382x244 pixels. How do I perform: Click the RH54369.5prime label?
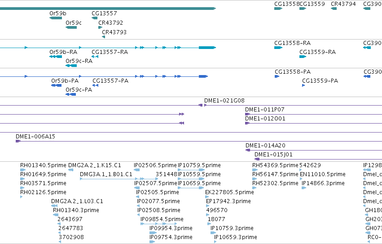pos(275,165)
